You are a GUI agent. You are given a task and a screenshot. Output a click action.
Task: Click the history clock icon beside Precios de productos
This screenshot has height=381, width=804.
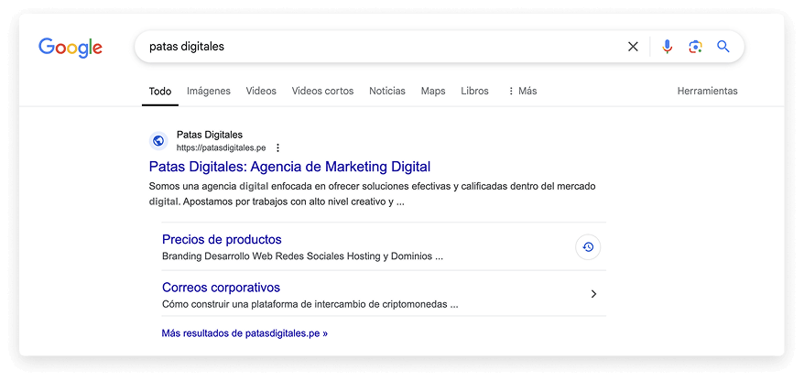(588, 247)
